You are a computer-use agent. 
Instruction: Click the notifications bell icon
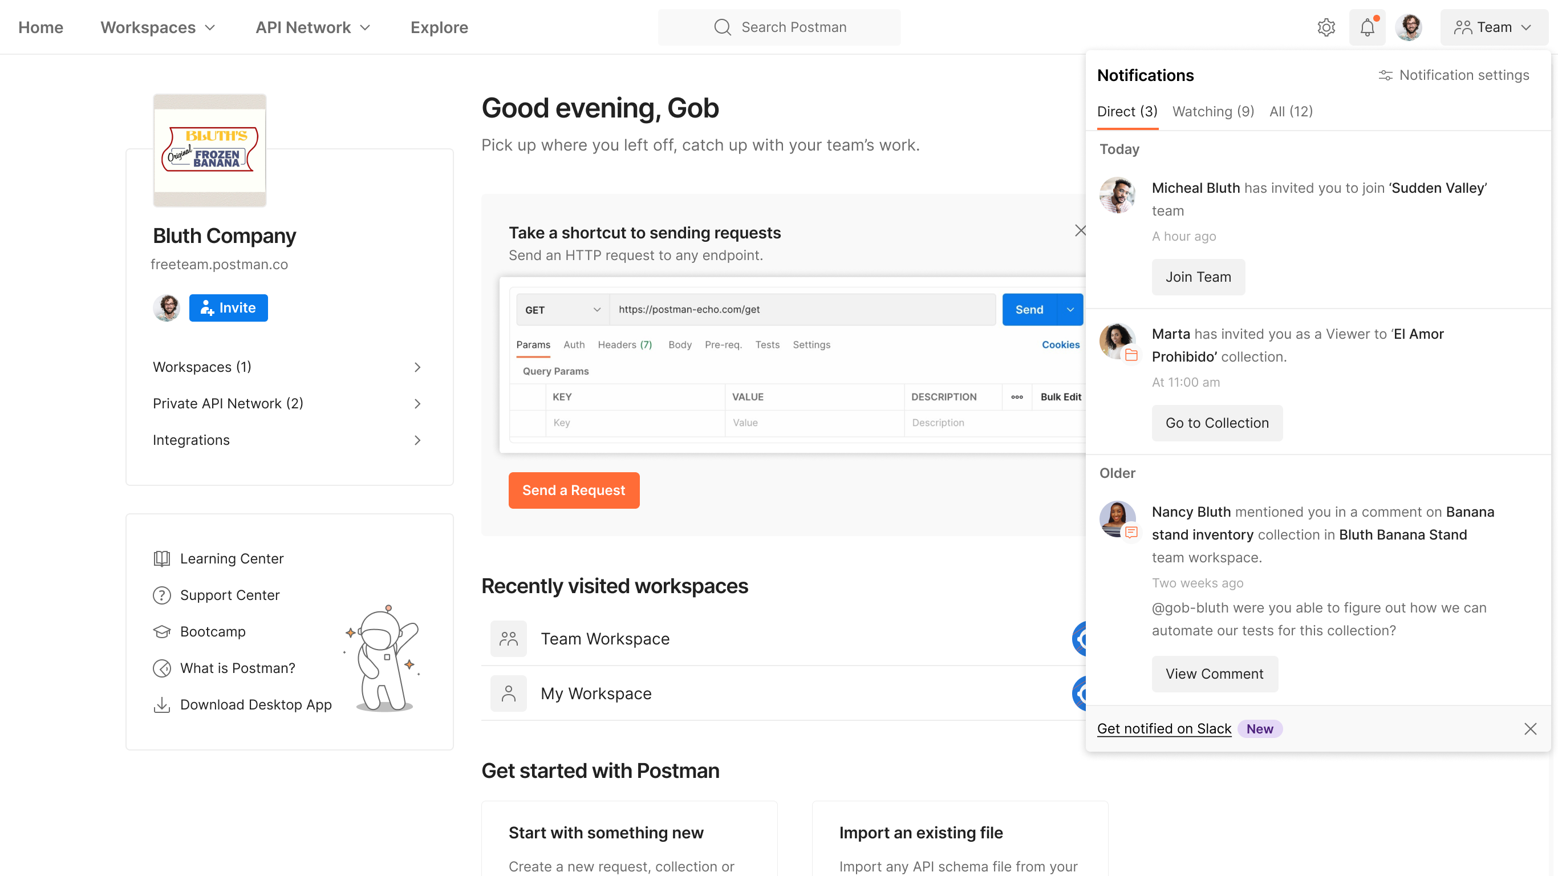pos(1367,27)
